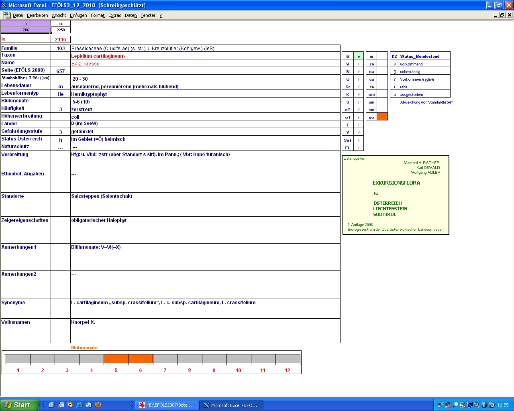This screenshot has height=411, width=514.
Task: Click the magnifier search tray icon
Action: (x=455, y=405)
